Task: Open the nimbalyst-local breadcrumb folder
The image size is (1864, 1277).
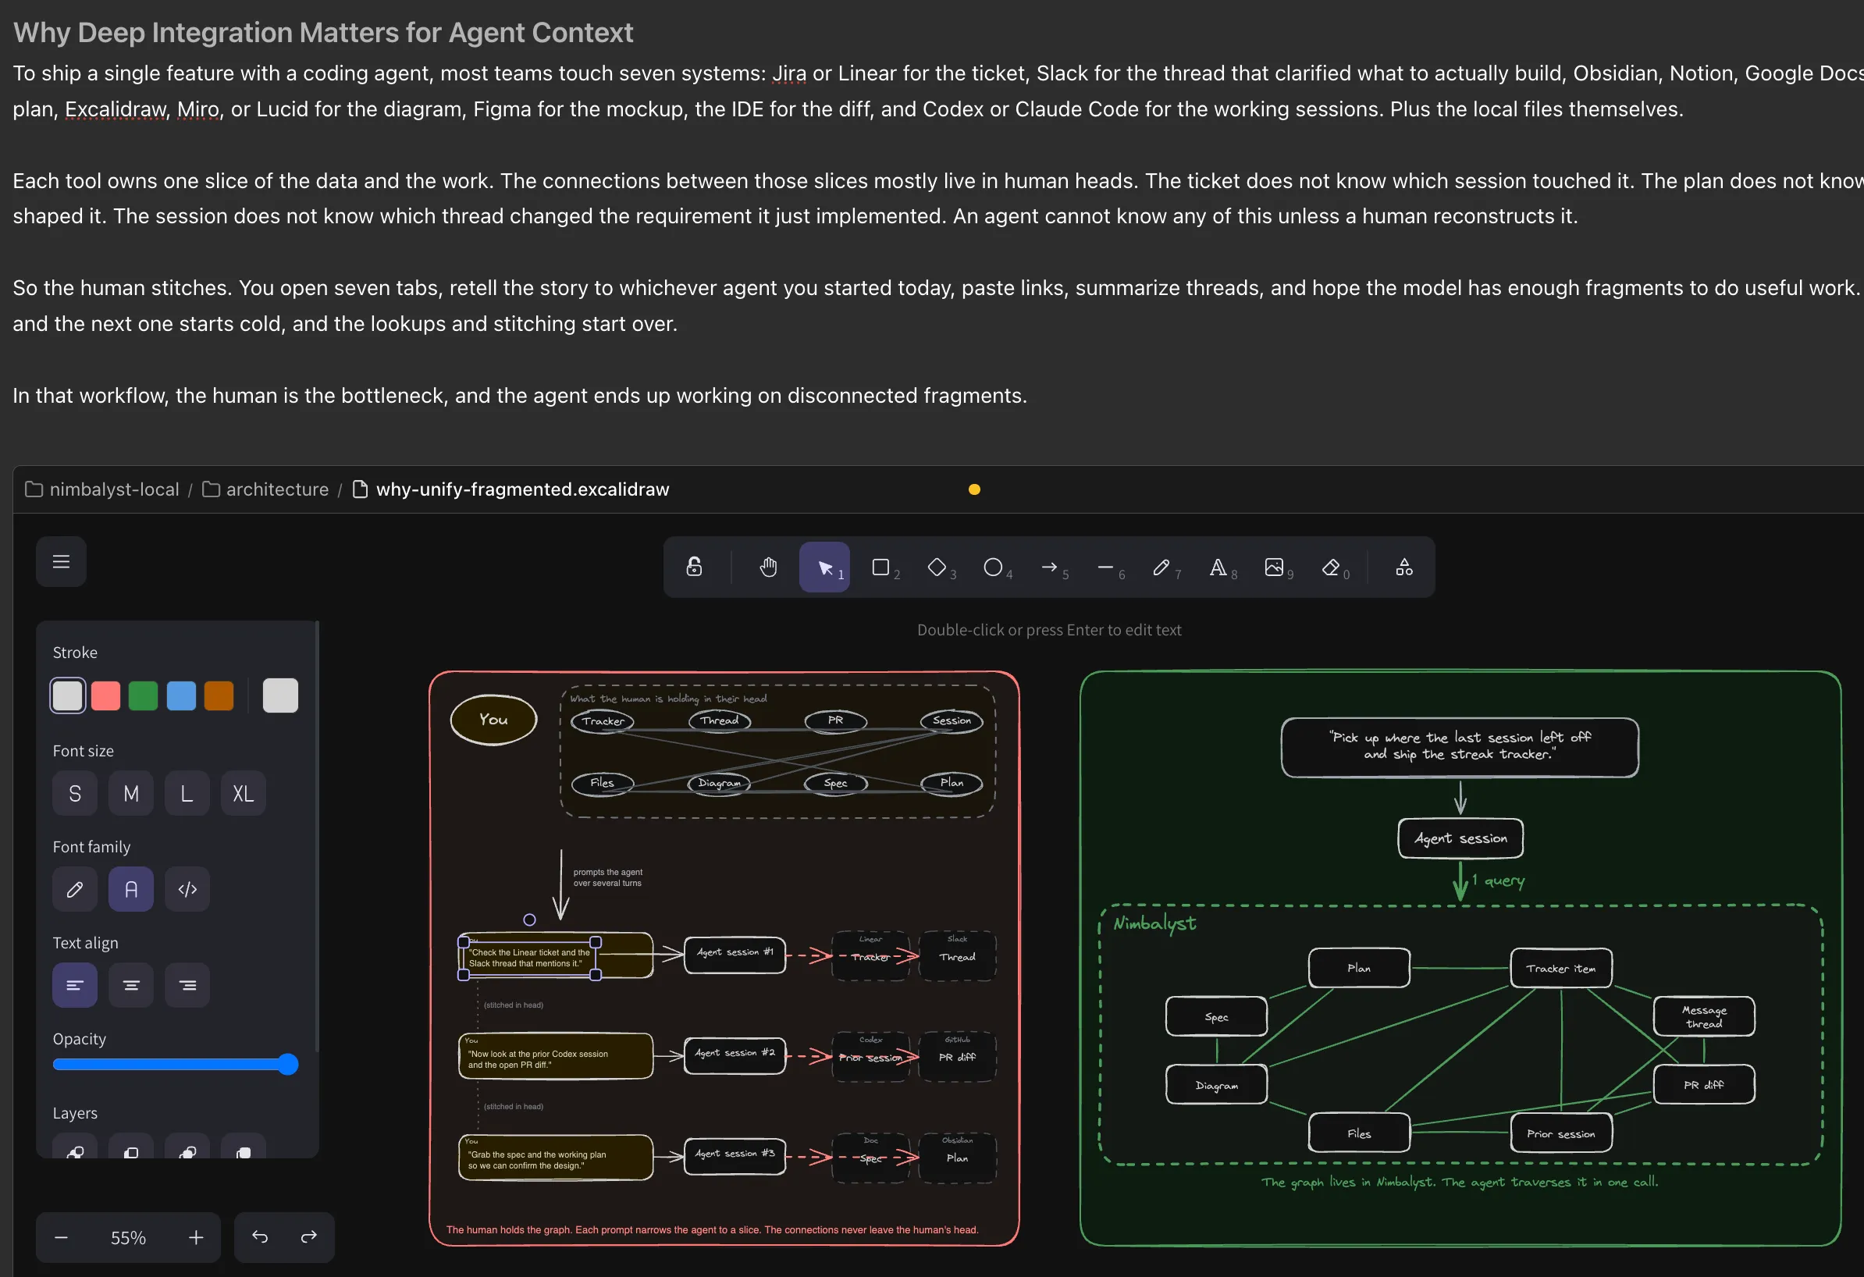Action: [101, 489]
